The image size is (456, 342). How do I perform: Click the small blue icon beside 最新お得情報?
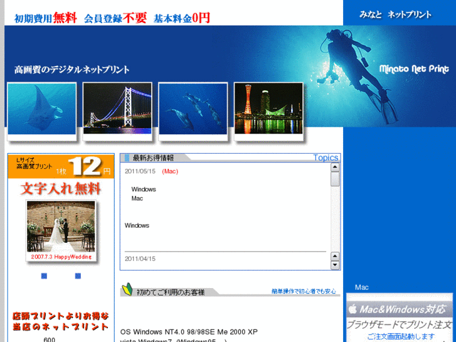pos(127,158)
